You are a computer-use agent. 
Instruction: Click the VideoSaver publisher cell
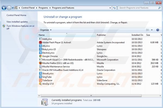pyautogui.click(x=102, y=80)
